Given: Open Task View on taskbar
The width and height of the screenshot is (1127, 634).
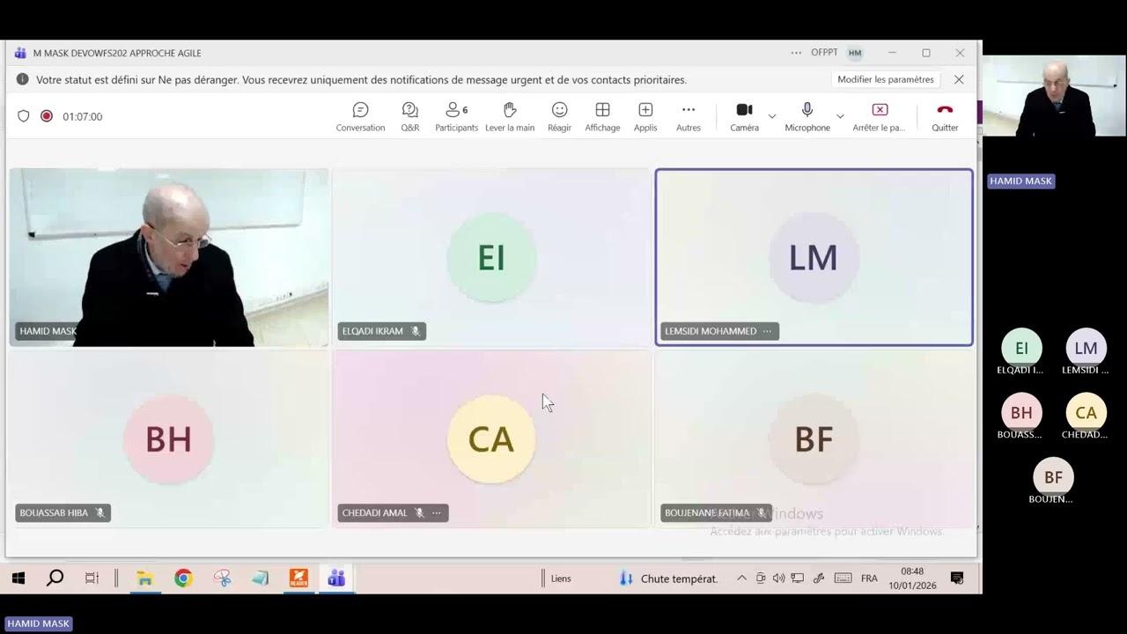Looking at the screenshot, I should [92, 579].
